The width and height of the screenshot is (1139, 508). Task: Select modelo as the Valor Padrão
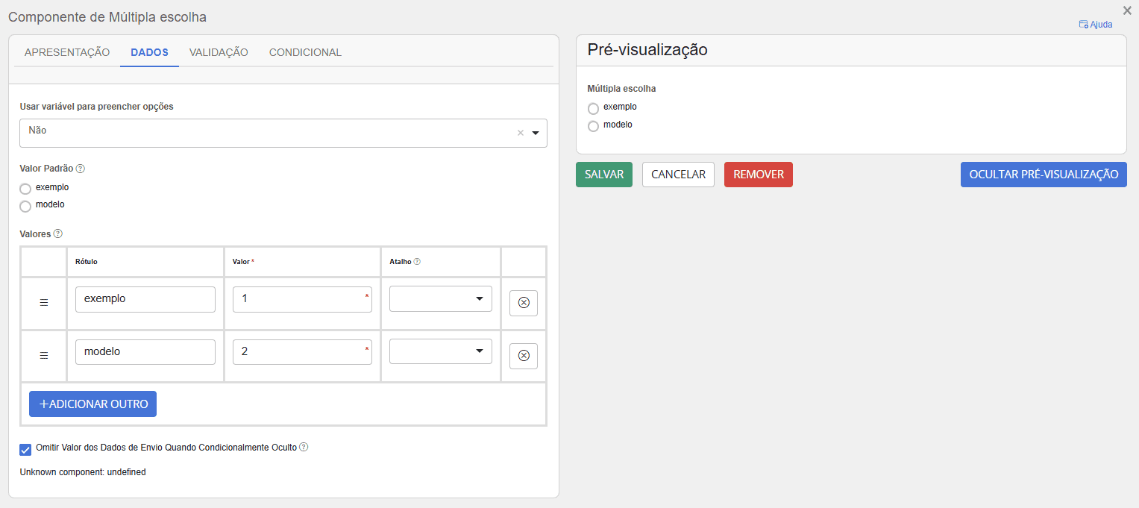25,207
